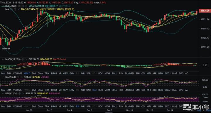Select AO tab below the MACD chart
Image resolution: width=211 pixels, height=113 pixels.
click(x=187, y=73)
